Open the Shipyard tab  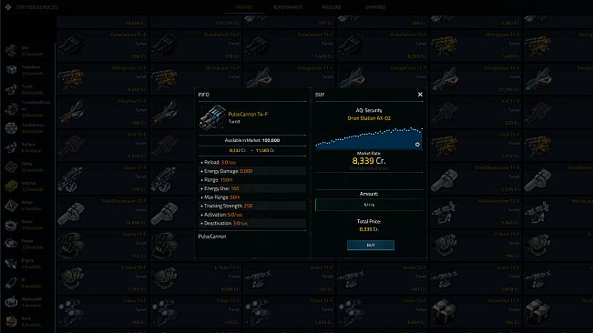coord(375,7)
